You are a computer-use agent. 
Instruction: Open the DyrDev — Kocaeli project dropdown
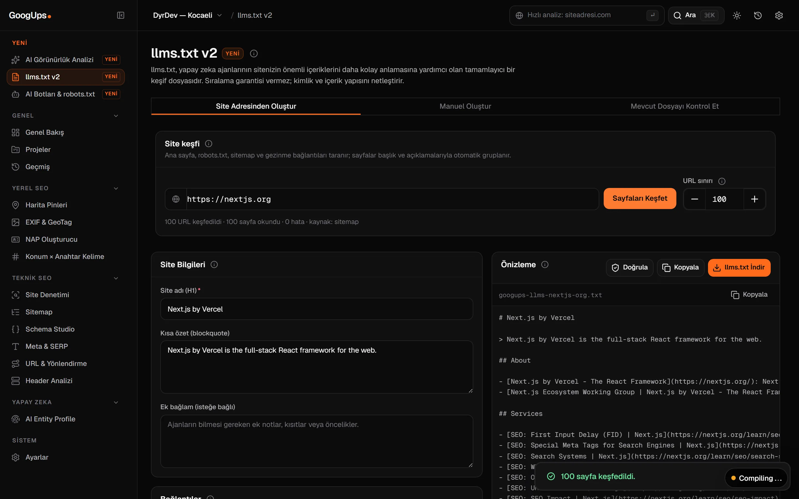[x=188, y=15]
